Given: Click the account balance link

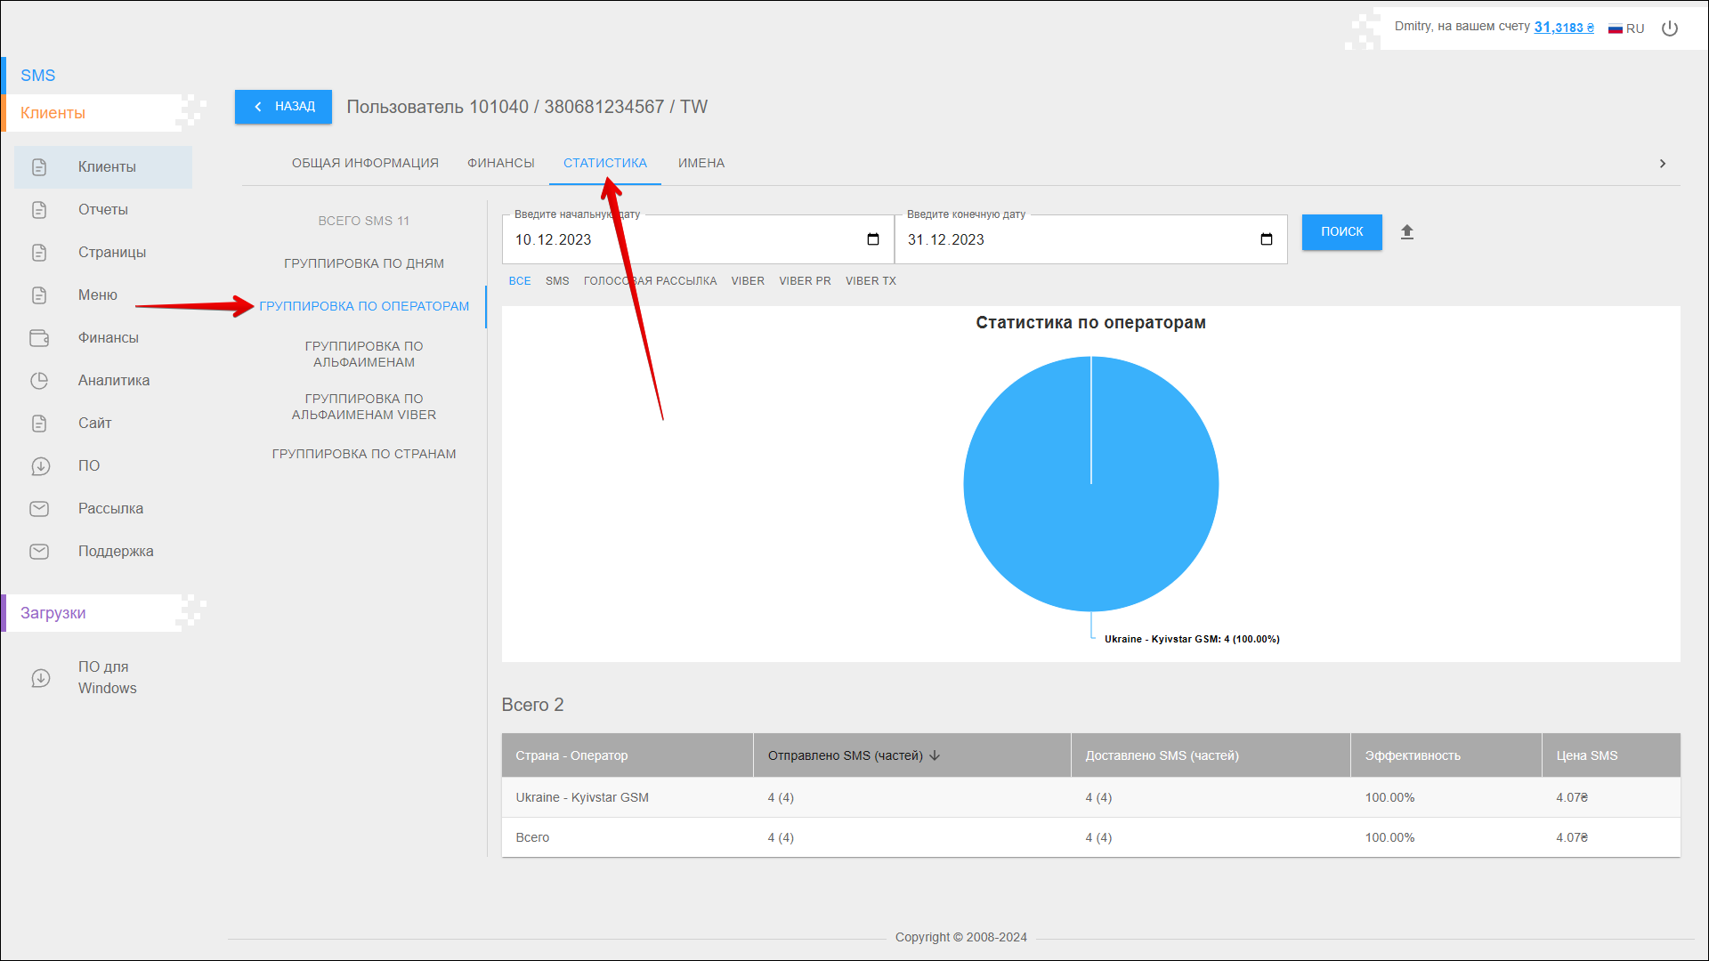Looking at the screenshot, I should [1563, 28].
